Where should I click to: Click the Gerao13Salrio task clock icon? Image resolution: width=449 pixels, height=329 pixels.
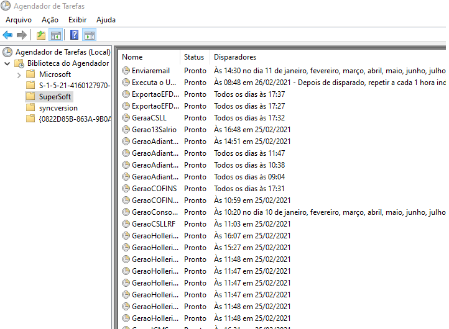click(x=126, y=130)
